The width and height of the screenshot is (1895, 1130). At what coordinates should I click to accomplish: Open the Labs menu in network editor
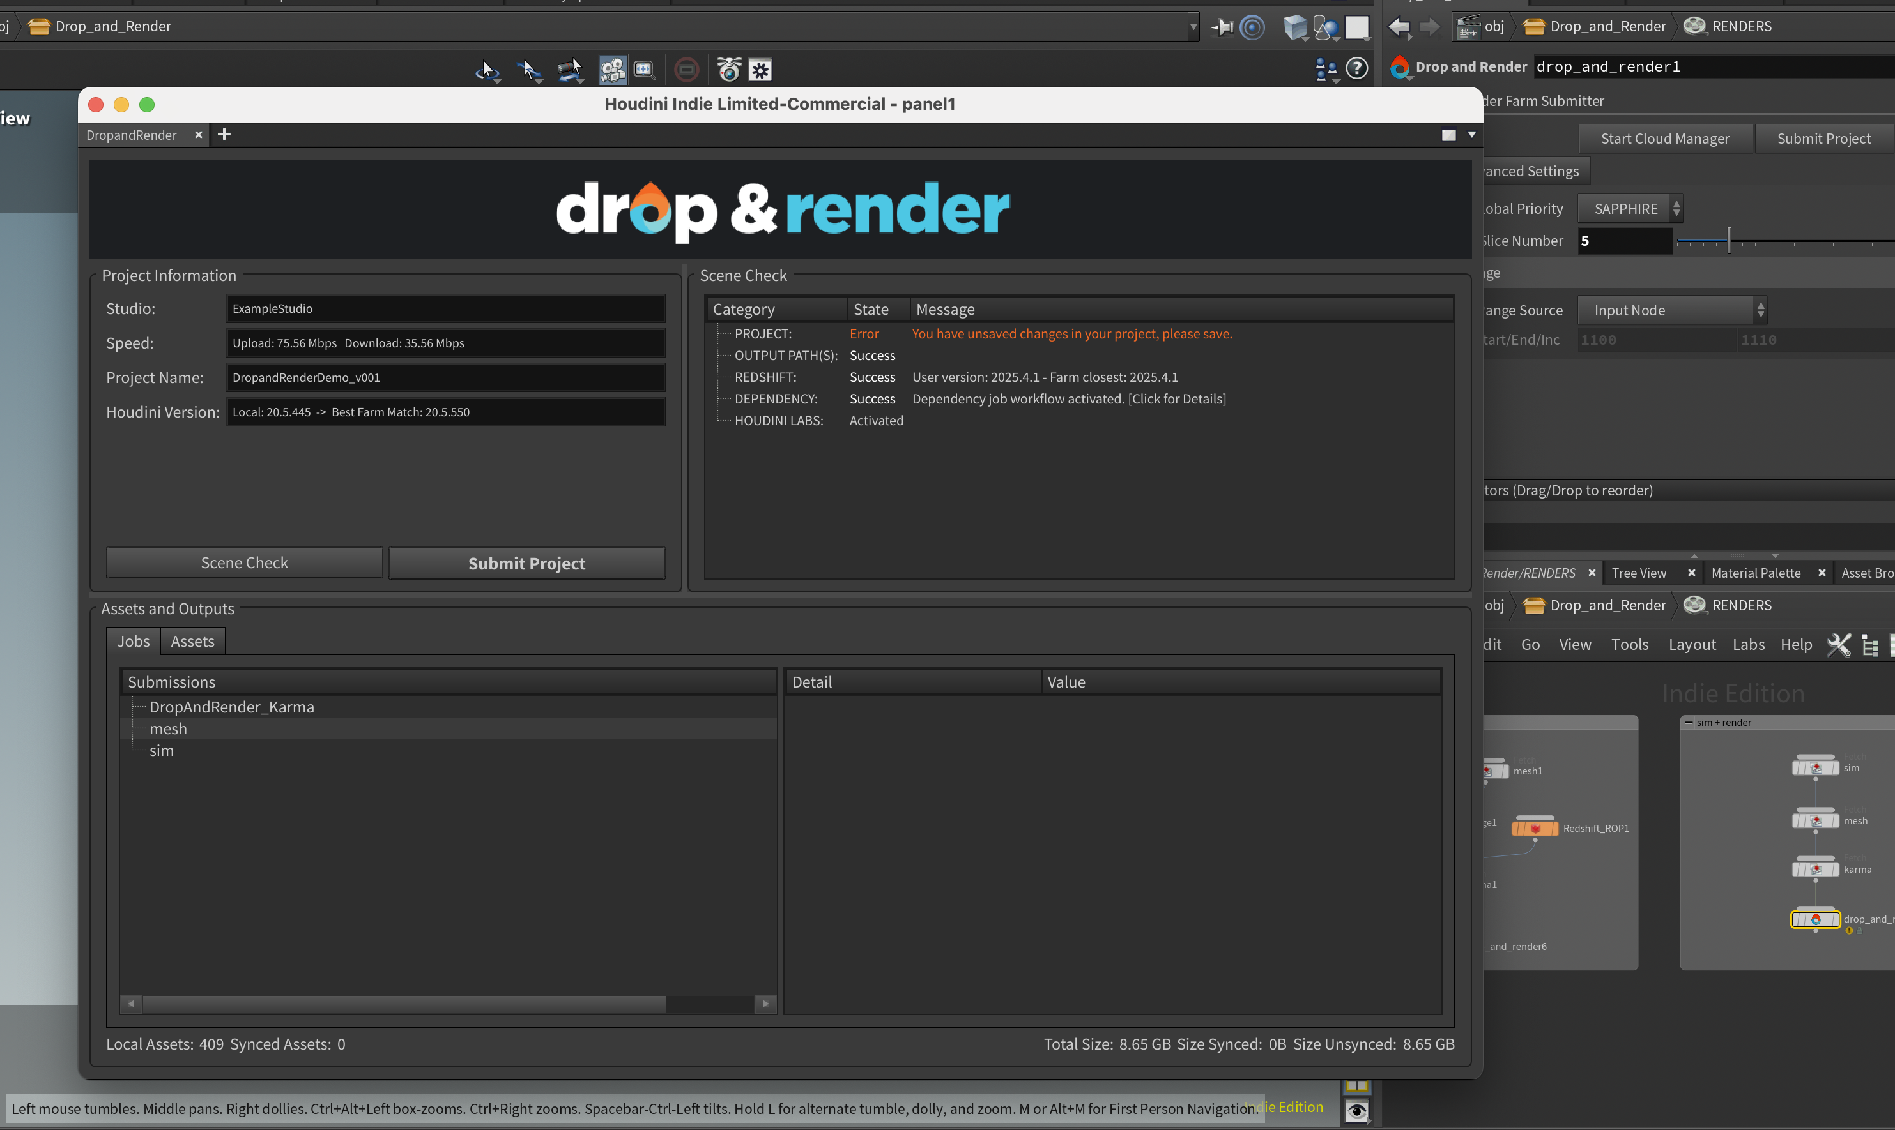click(x=1748, y=644)
